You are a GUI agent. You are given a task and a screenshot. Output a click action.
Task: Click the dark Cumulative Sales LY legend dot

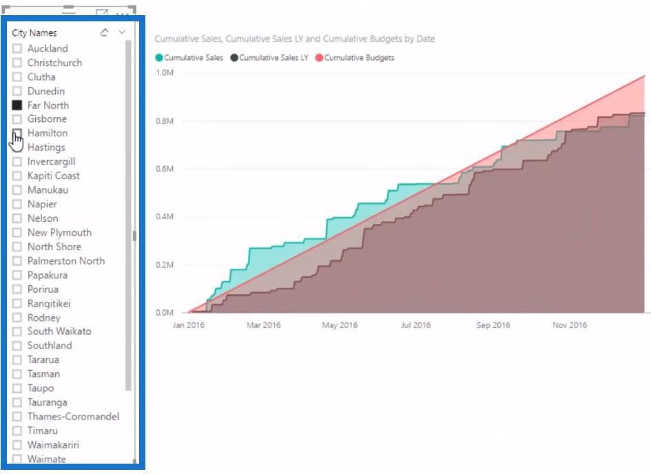tap(234, 58)
